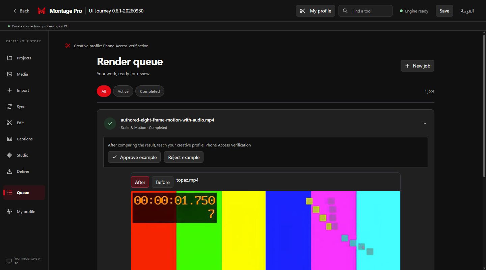
Task: Click the Engine ready status indicator
Action: coord(414,11)
